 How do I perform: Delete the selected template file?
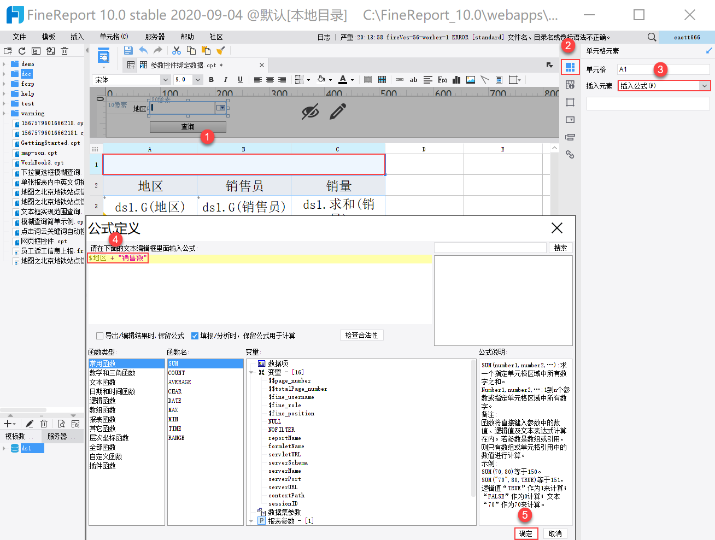(65, 51)
